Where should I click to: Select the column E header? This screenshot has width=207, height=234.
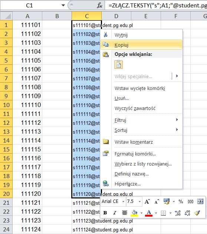(146, 16)
